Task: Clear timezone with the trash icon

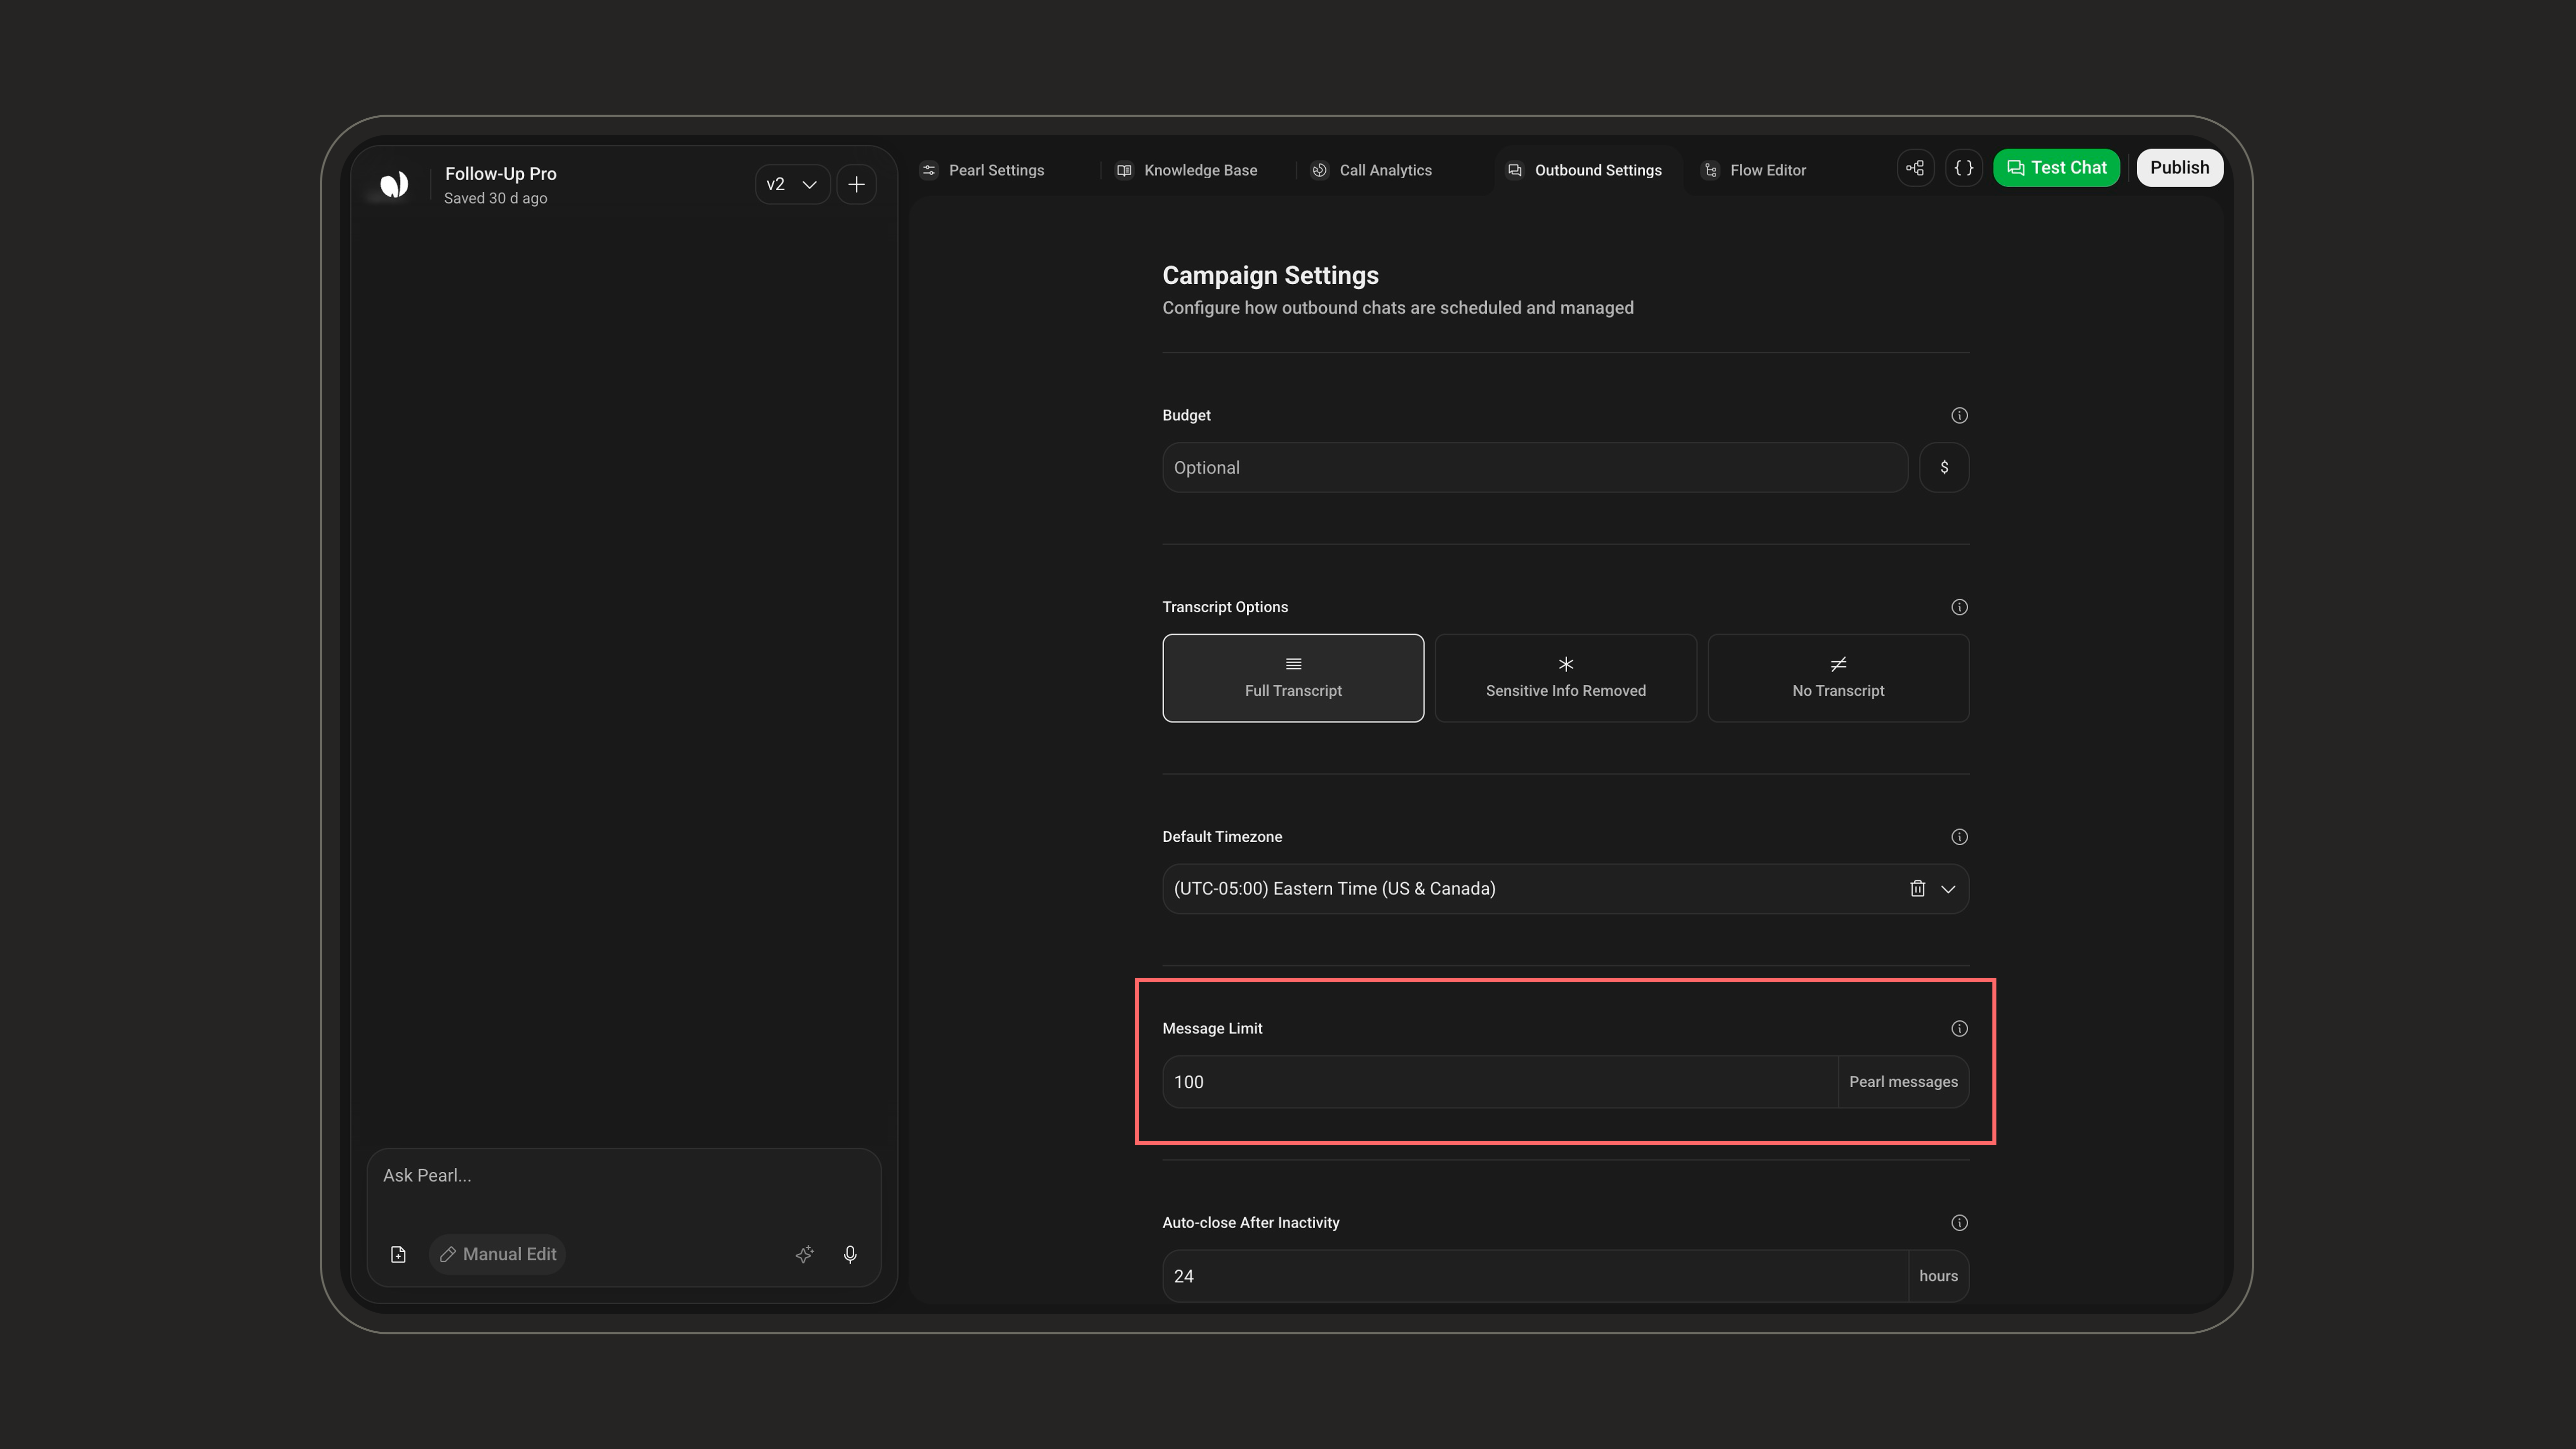Action: 1917,889
